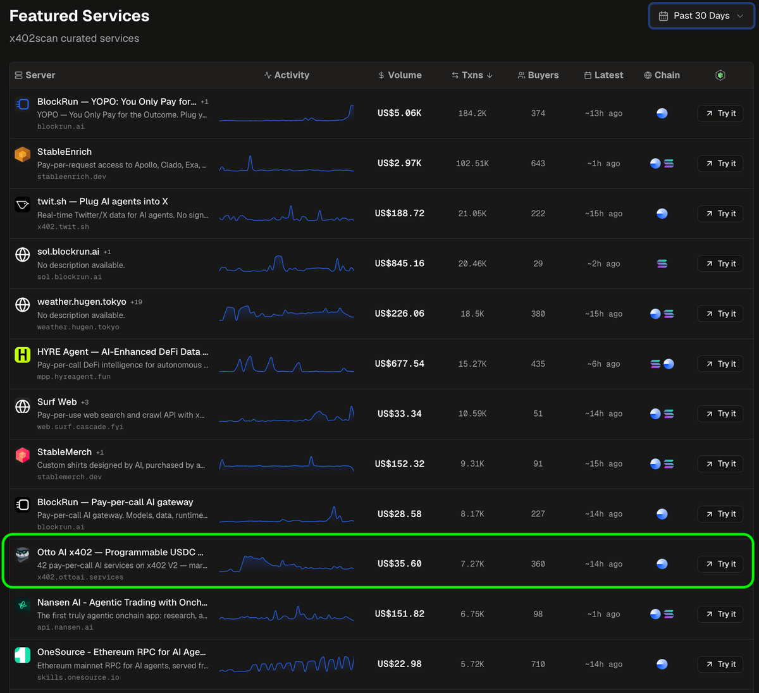Try it for BlockRun Pay-per-call gateway
Image resolution: width=759 pixels, height=693 pixels.
tap(720, 514)
